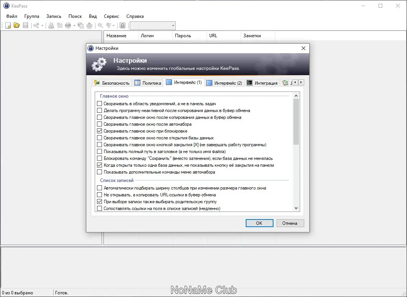The image size is (407, 297).
Task: Click the Save database floppy icon
Action: 25,25
